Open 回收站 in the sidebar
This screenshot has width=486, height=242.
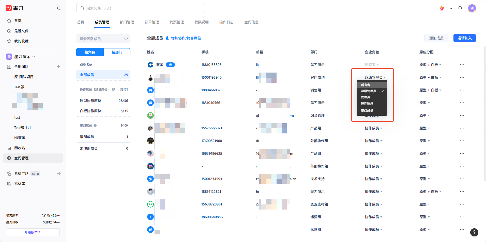[x=20, y=148]
